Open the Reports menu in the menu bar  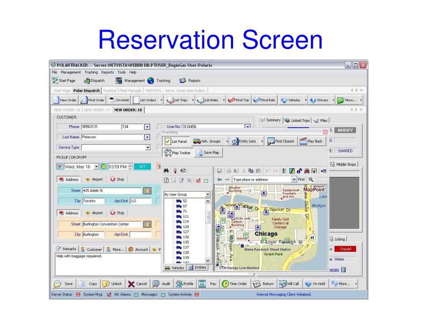pos(107,72)
